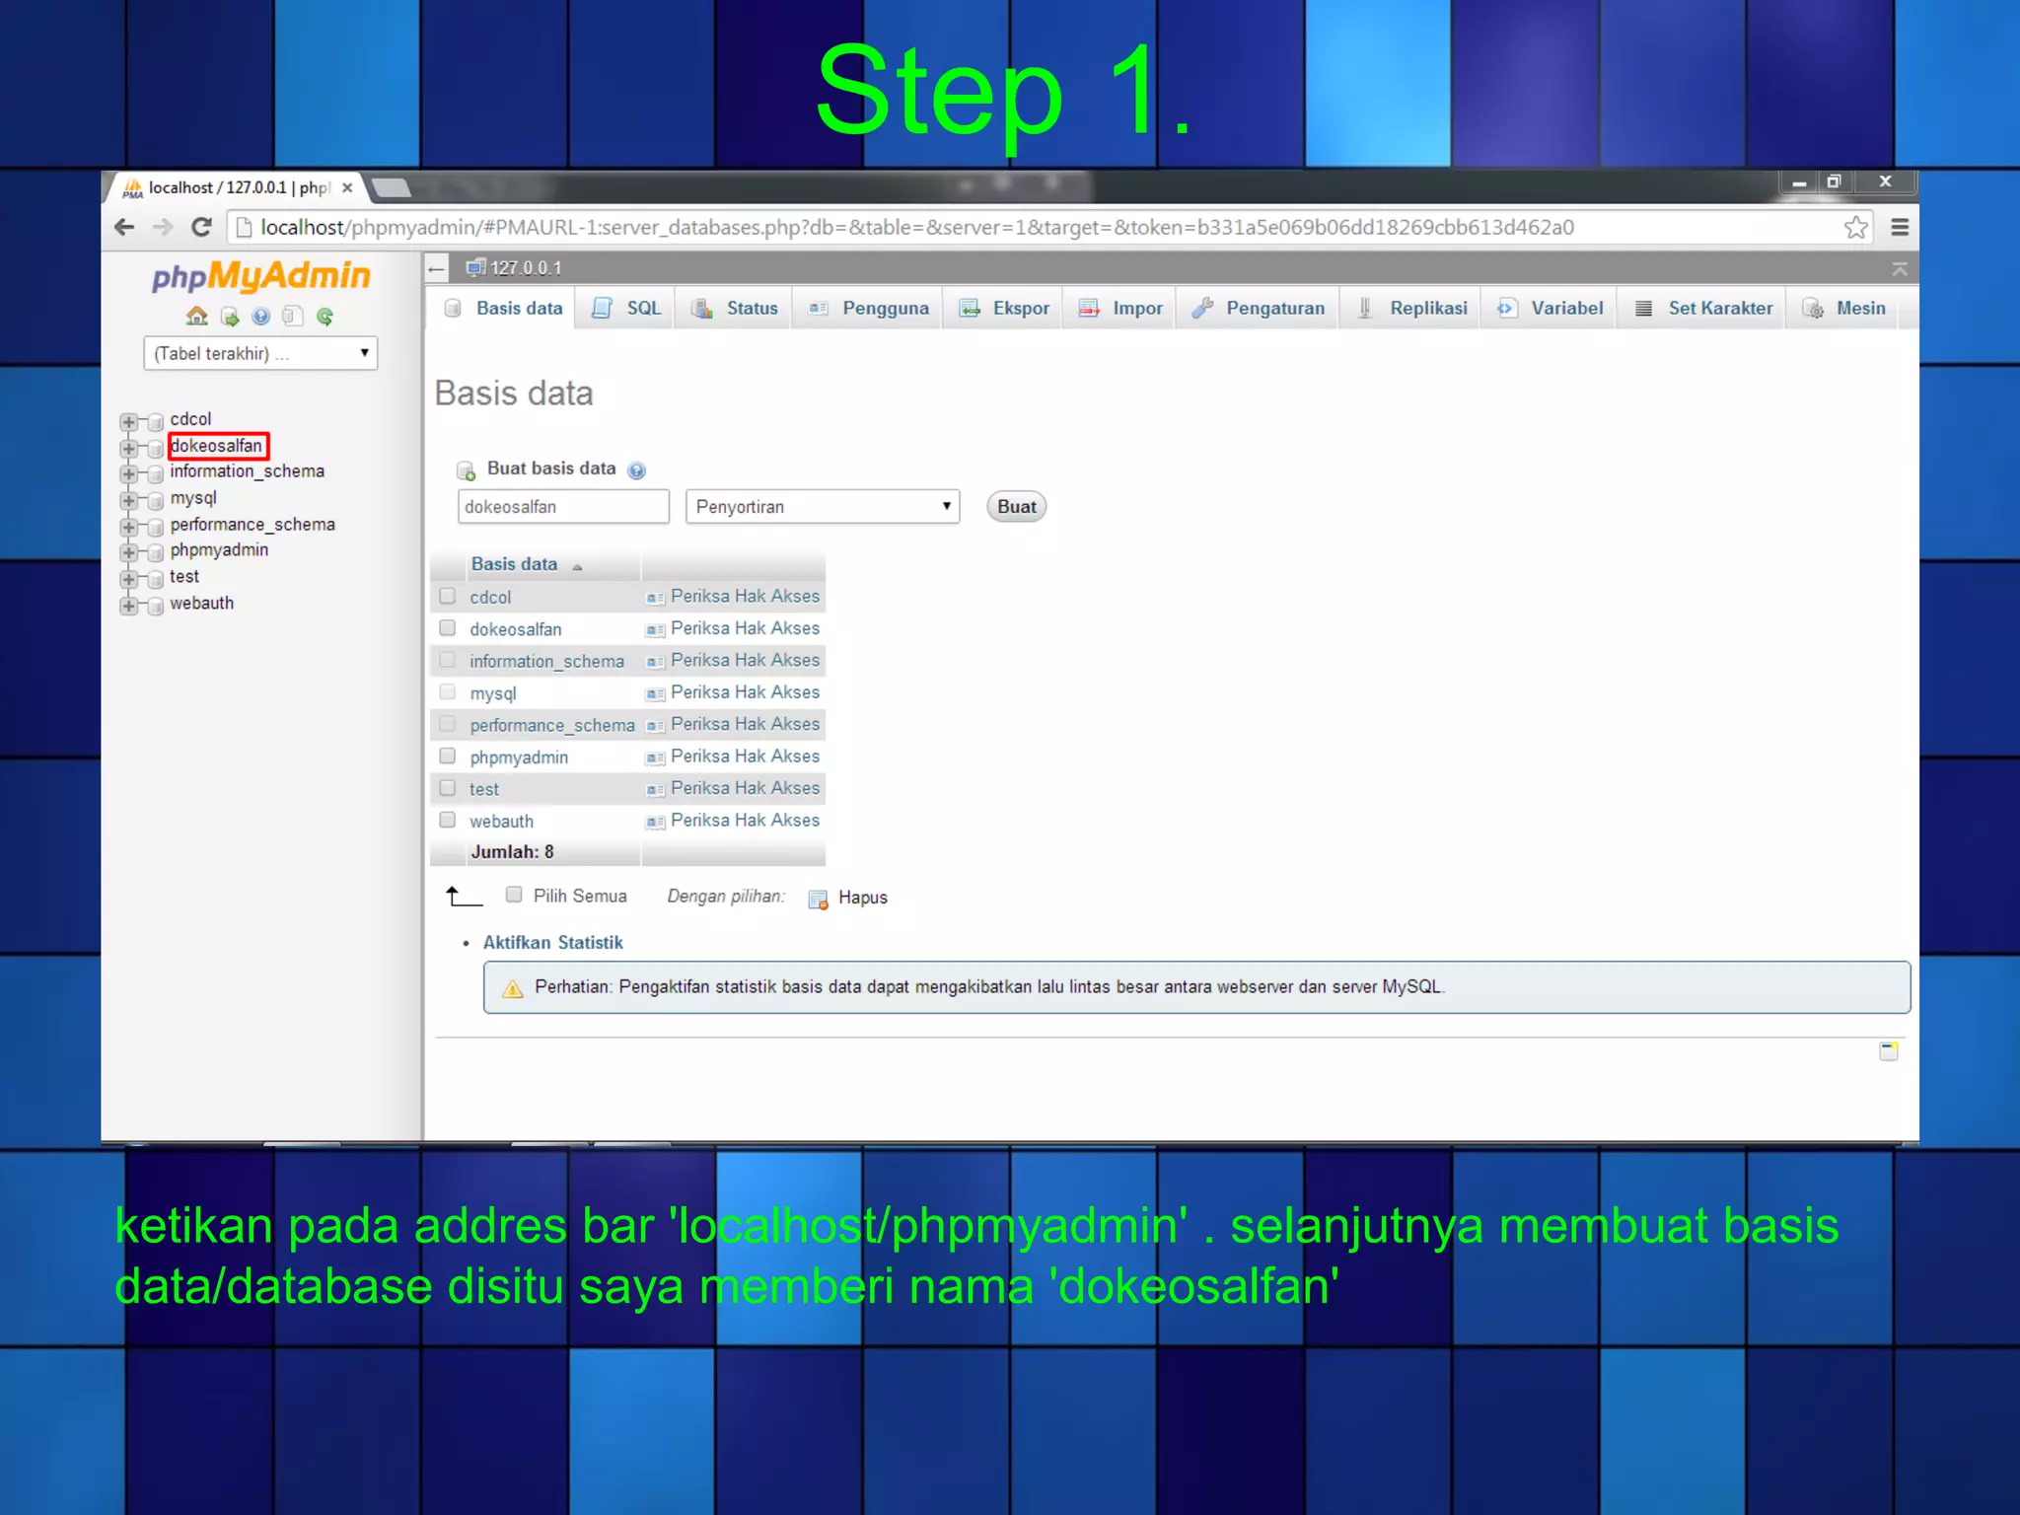The image size is (2020, 1515).
Task: Expand the information_schema tree node
Action: pos(128,474)
